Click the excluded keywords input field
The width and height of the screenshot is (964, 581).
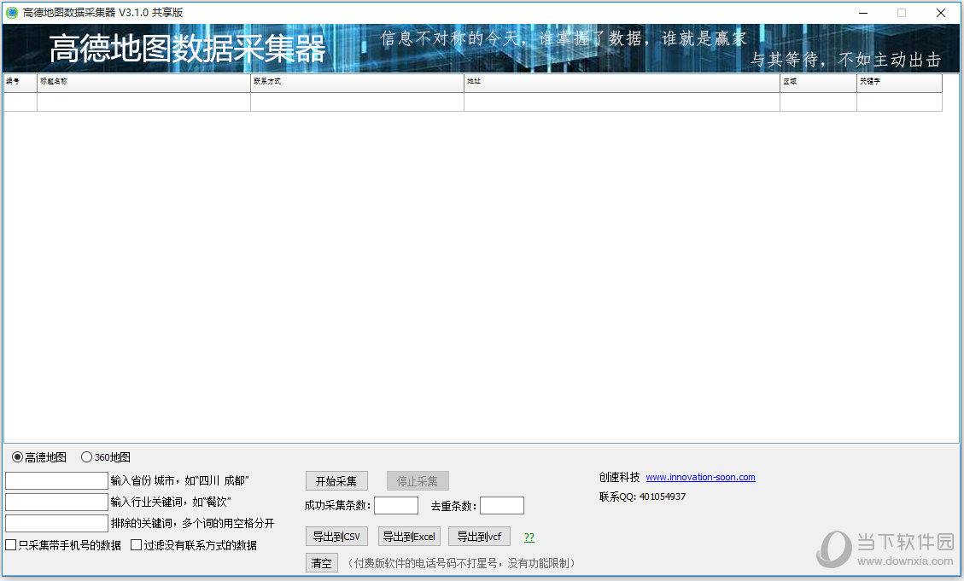[56, 523]
